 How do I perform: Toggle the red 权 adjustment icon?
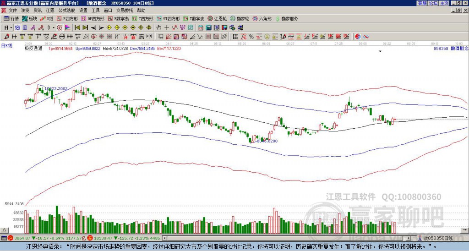(x=60, y=28)
